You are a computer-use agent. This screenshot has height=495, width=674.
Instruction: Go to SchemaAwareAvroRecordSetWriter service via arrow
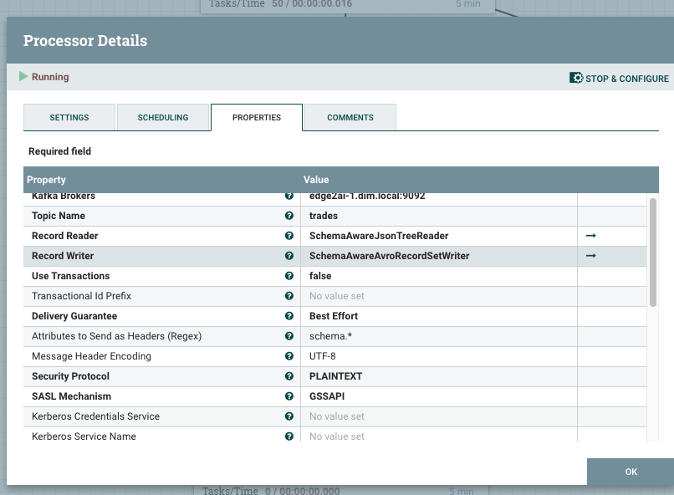[591, 256]
